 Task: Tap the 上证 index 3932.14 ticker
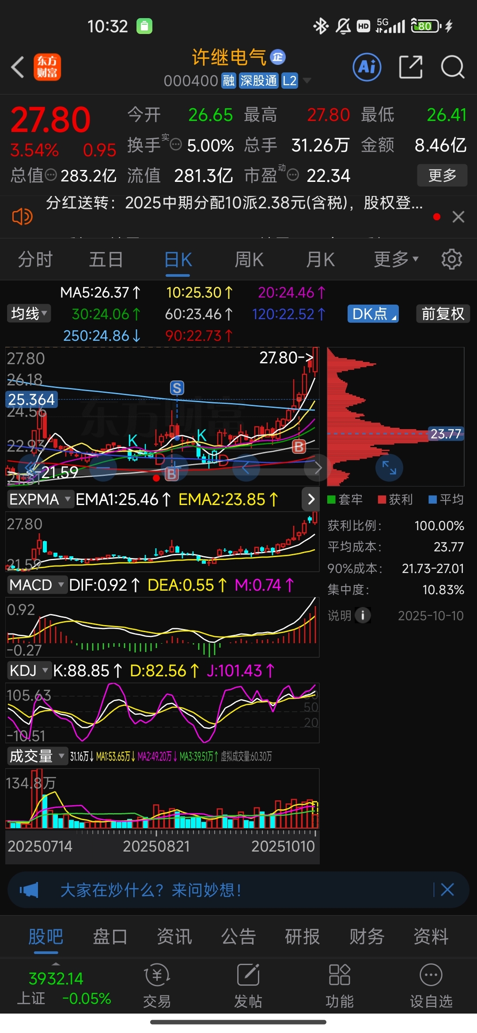(x=64, y=988)
